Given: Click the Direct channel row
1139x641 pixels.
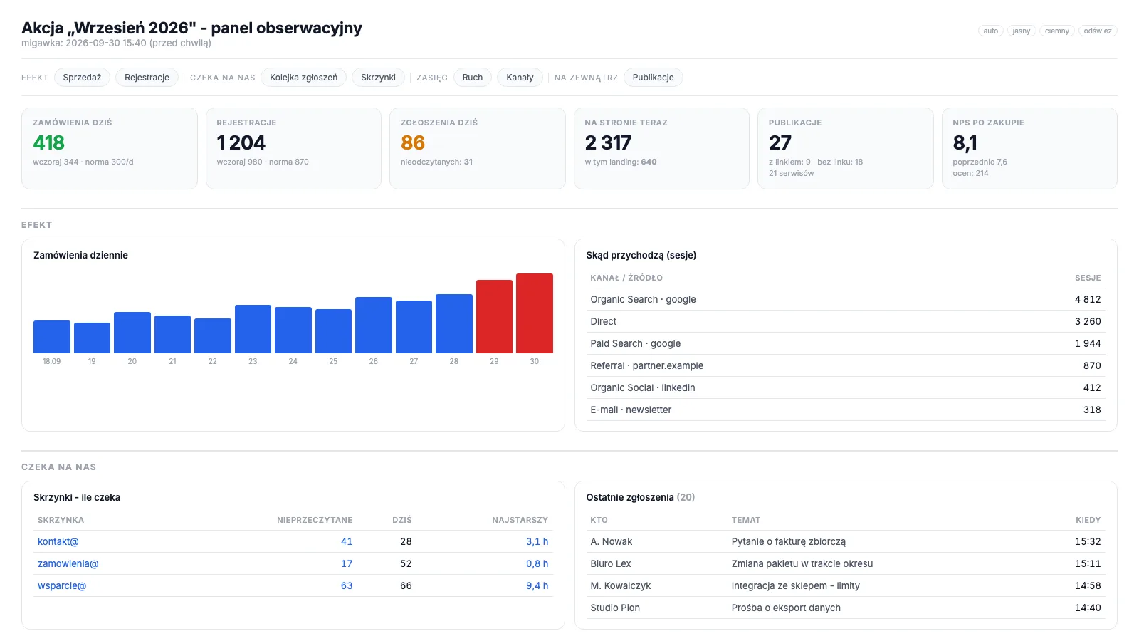Looking at the screenshot, I should point(846,321).
